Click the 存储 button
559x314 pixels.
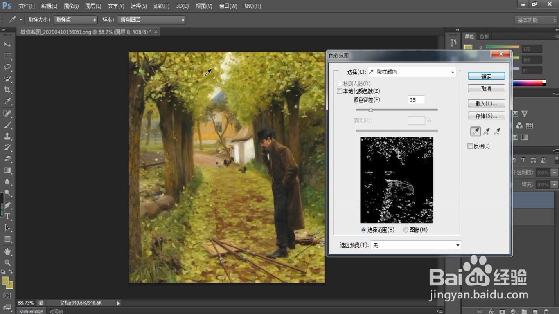pyautogui.click(x=487, y=116)
